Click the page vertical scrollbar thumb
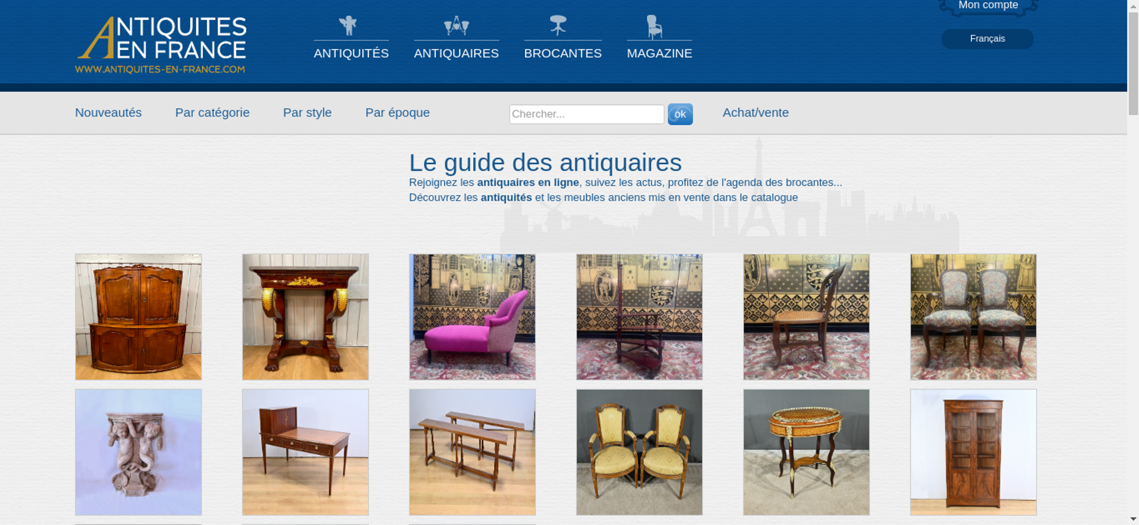 point(1133,63)
